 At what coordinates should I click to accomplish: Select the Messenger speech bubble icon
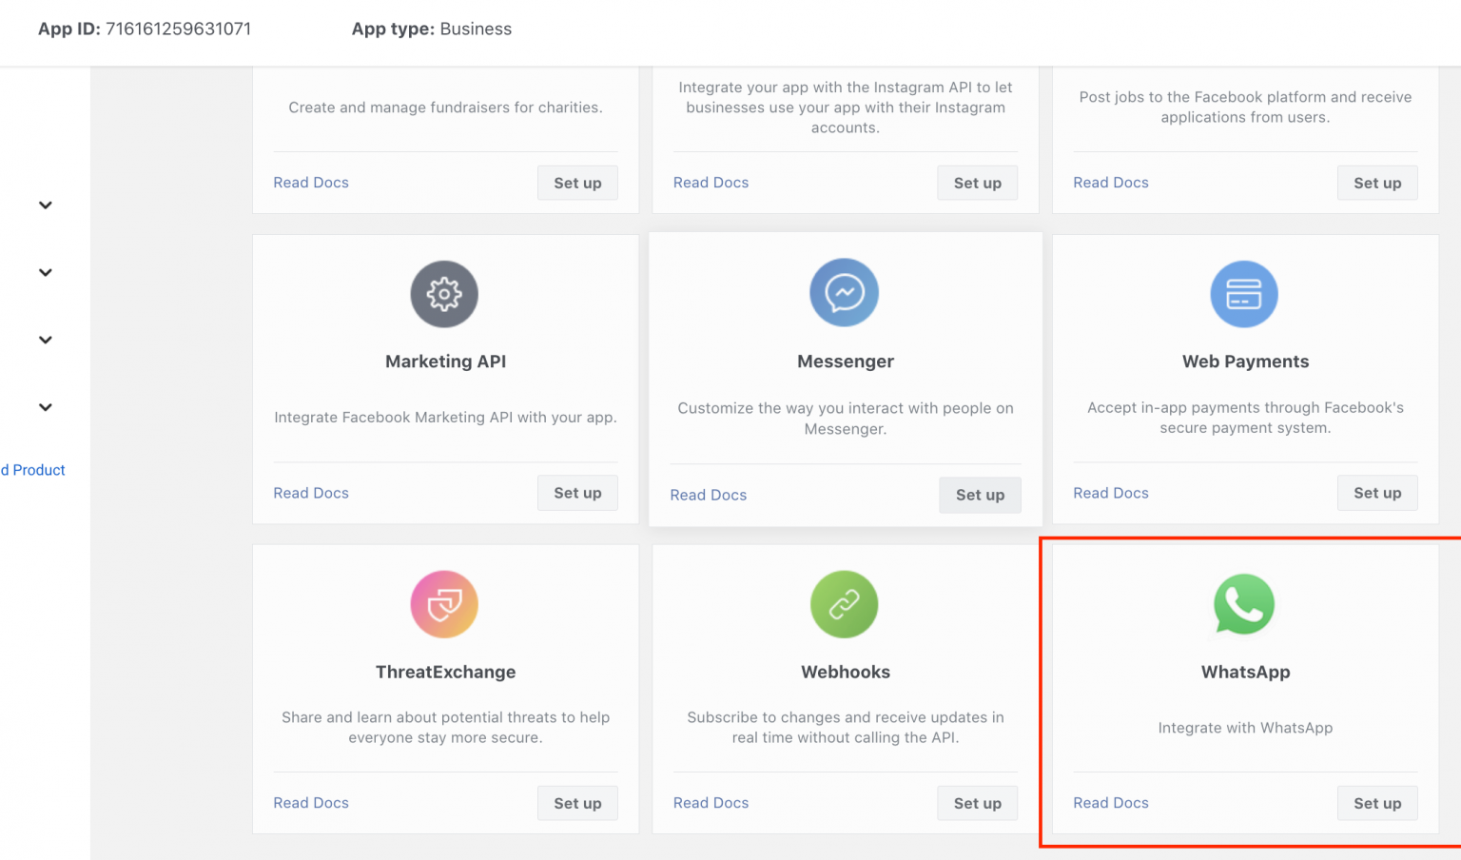[845, 293]
